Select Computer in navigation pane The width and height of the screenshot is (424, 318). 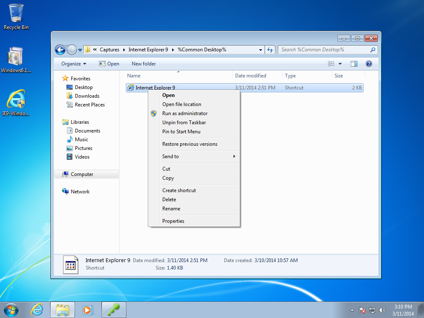[x=87, y=174]
